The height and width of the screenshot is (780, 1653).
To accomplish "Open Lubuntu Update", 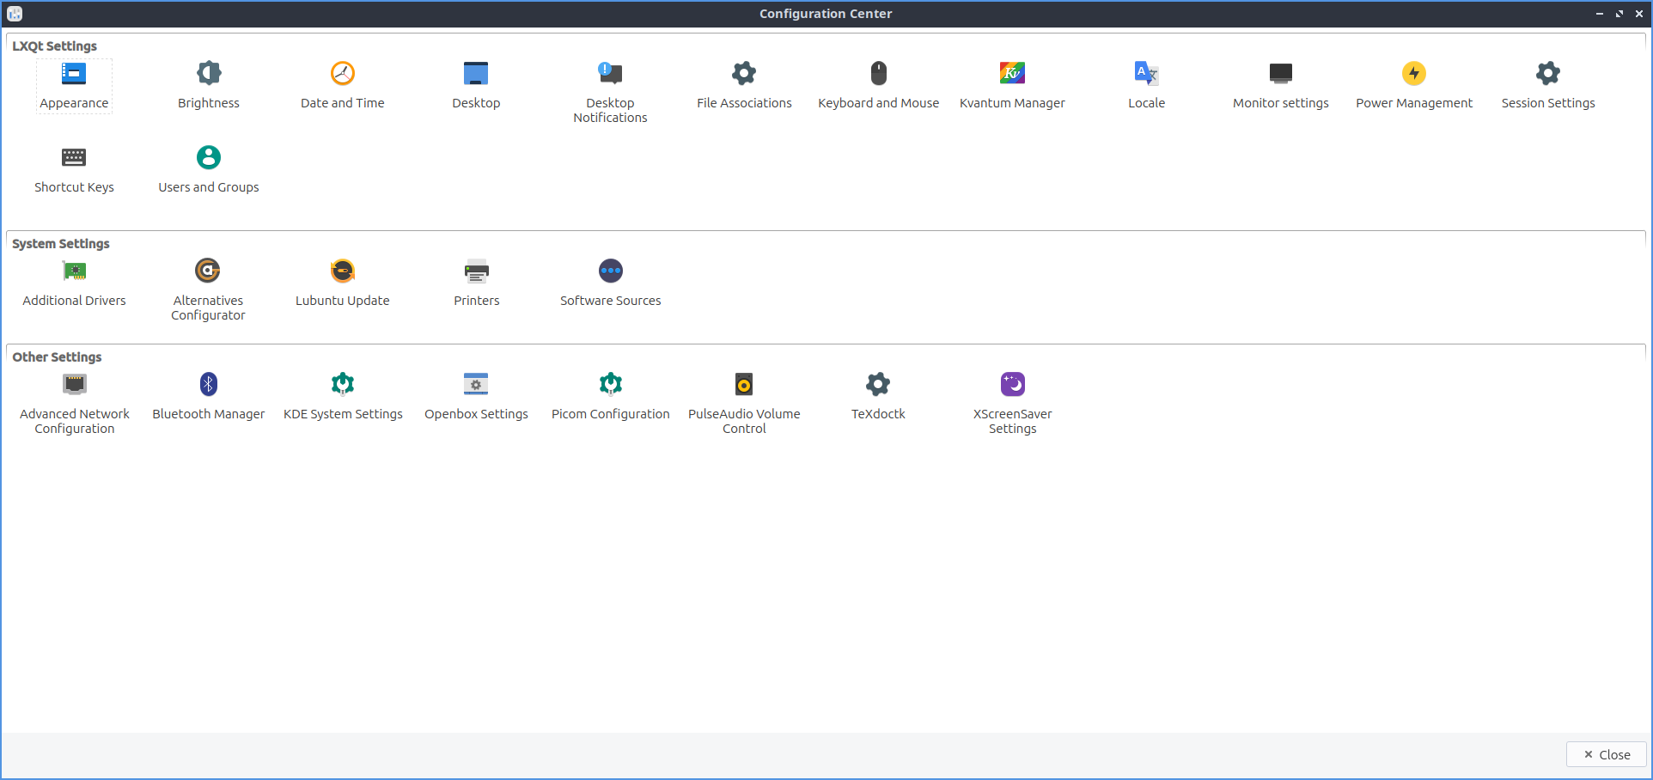I will pos(343,272).
